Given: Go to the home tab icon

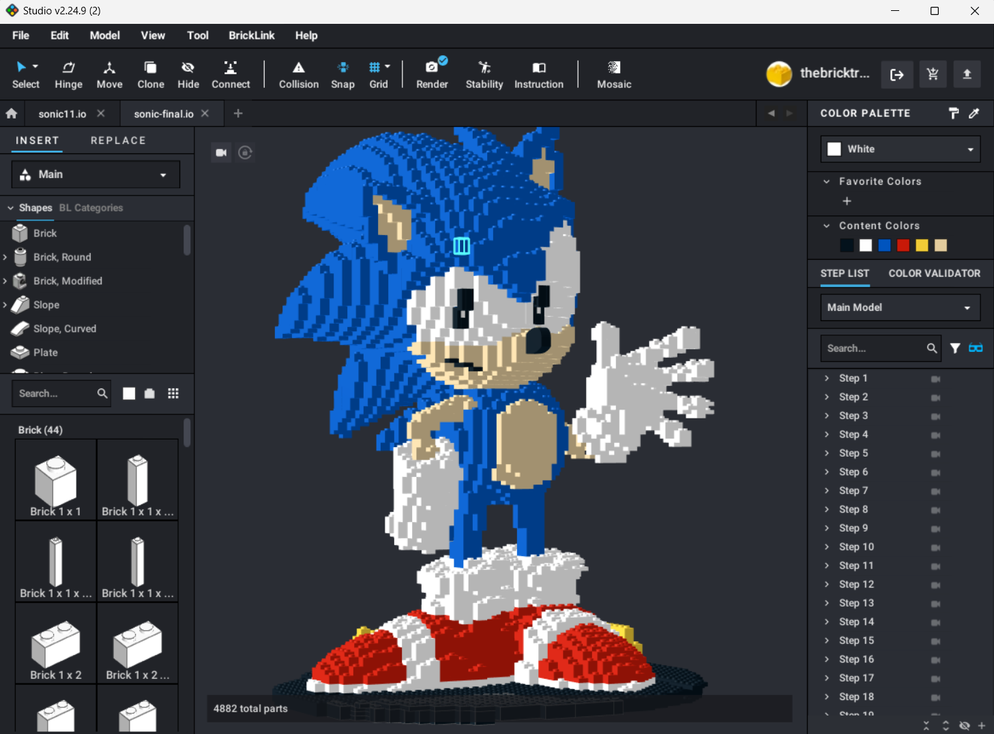Looking at the screenshot, I should [12, 114].
